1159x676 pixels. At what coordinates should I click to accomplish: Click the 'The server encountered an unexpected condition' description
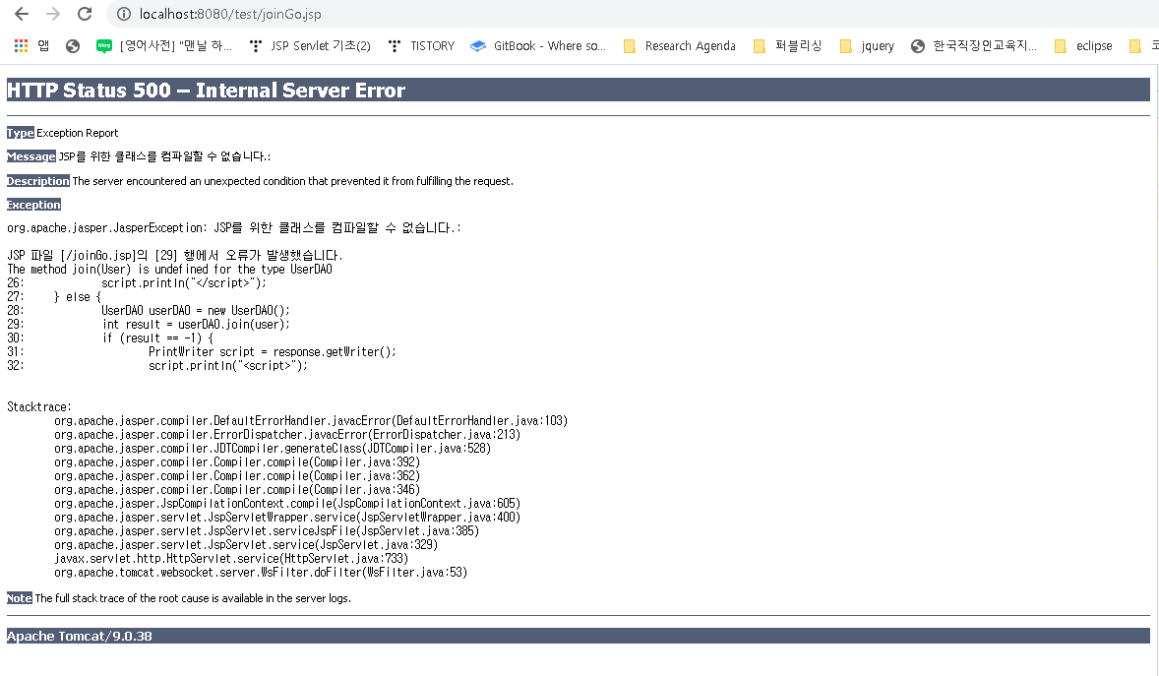point(293,181)
